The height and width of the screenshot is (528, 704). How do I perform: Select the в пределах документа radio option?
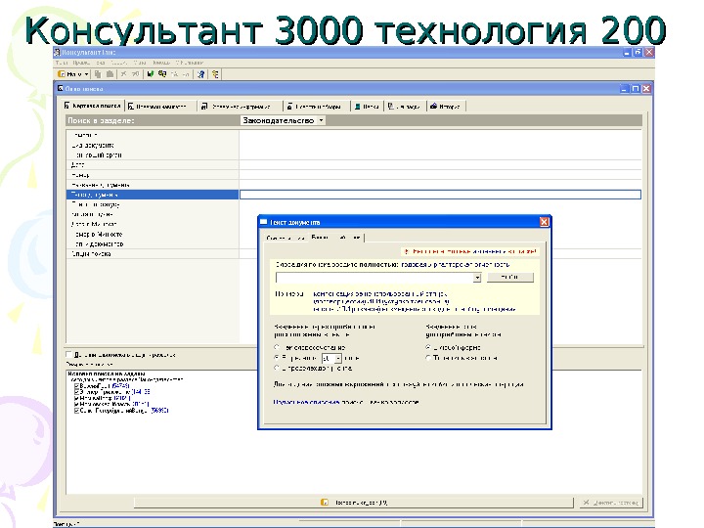[x=277, y=368]
